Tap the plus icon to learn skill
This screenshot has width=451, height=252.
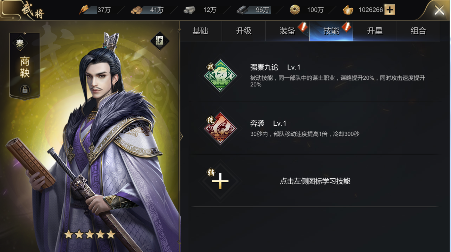click(x=220, y=181)
